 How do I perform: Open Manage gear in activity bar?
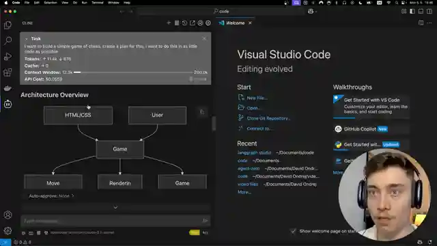click(x=8, y=231)
